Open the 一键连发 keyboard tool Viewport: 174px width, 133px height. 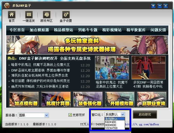[x=29, y=15]
